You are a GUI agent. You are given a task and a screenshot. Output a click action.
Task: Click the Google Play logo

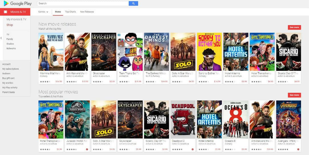[18, 3]
